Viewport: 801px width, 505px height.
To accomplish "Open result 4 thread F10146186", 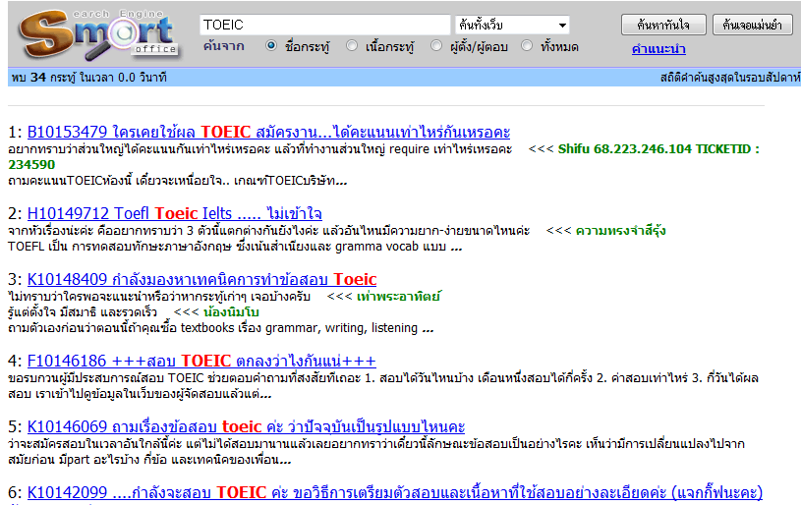I will pyautogui.click(x=201, y=361).
